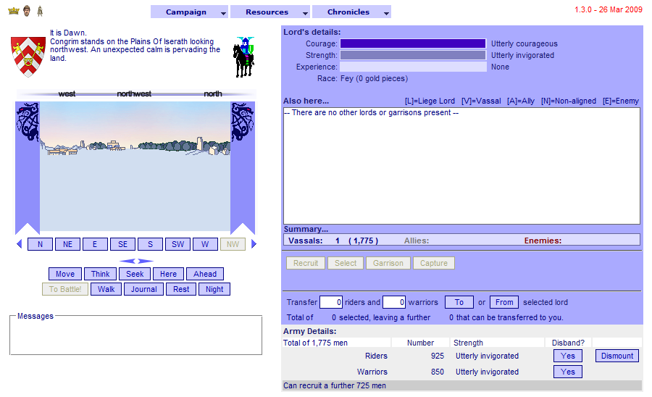Face northeast with the NE button
This screenshot has width=652, height=397.
[67, 244]
